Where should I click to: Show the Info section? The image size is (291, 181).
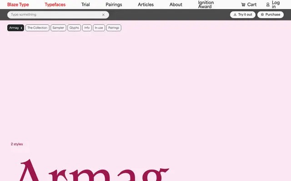[x=87, y=28]
